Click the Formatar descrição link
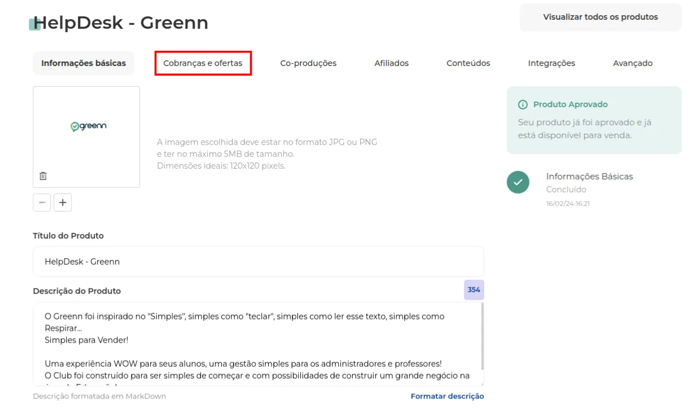Screen dimensions: 696x408 (447, 396)
